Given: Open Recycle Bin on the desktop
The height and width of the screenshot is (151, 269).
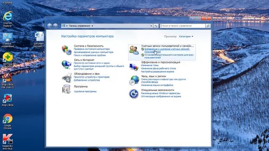Looking at the screenshot, I should 8,2.
